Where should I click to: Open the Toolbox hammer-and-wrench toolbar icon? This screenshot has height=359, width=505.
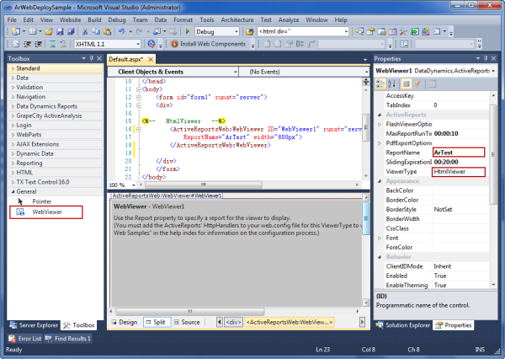[403, 32]
